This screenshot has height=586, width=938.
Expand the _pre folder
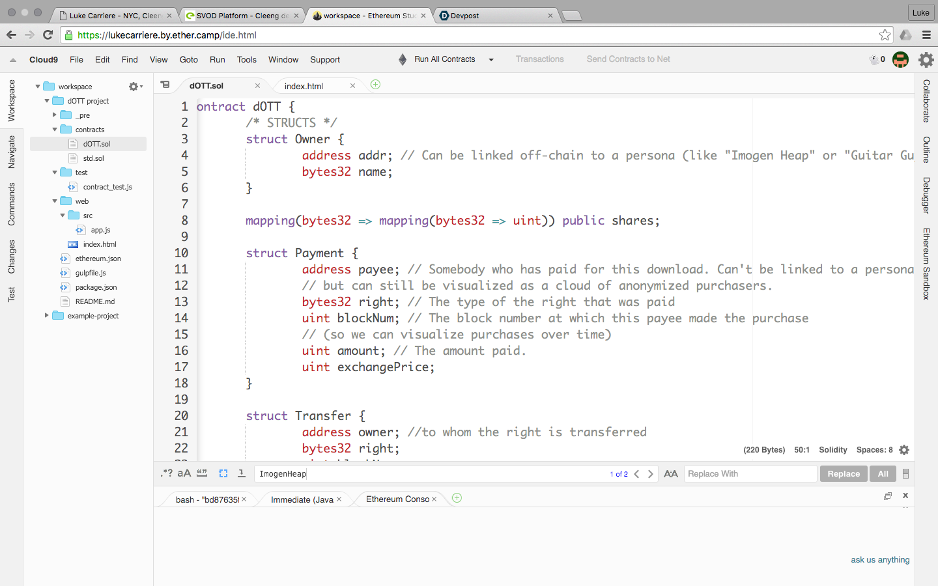click(x=55, y=115)
